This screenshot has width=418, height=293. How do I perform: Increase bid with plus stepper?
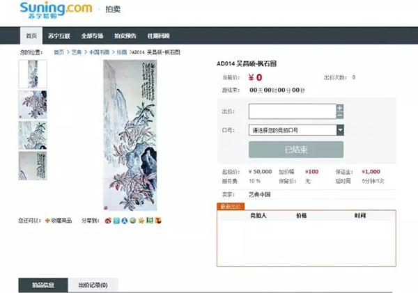pyautogui.click(x=340, y=108)
